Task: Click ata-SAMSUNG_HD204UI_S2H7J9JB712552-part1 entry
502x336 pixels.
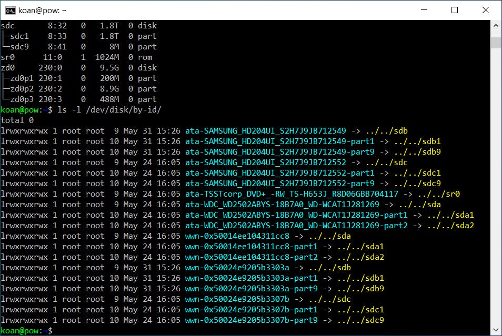Action: [x=279, y=173]
